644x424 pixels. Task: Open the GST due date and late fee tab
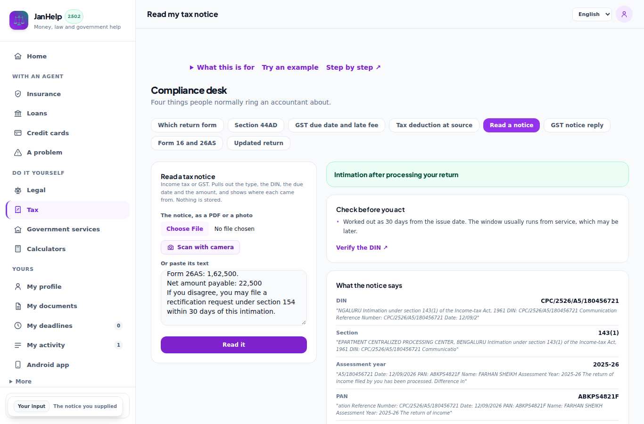pos(337,125)
